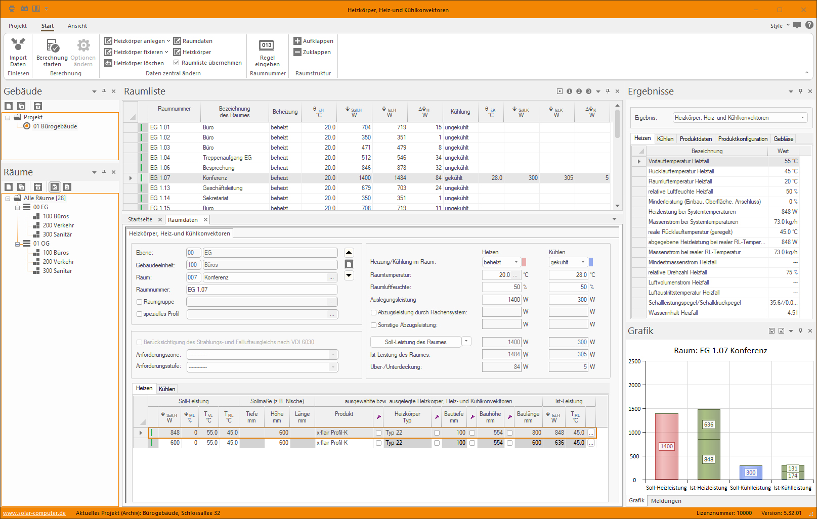Click the copy icon in Räume panel
The width and height of the screenshot is (817, 519).
[x=21, y=187]
